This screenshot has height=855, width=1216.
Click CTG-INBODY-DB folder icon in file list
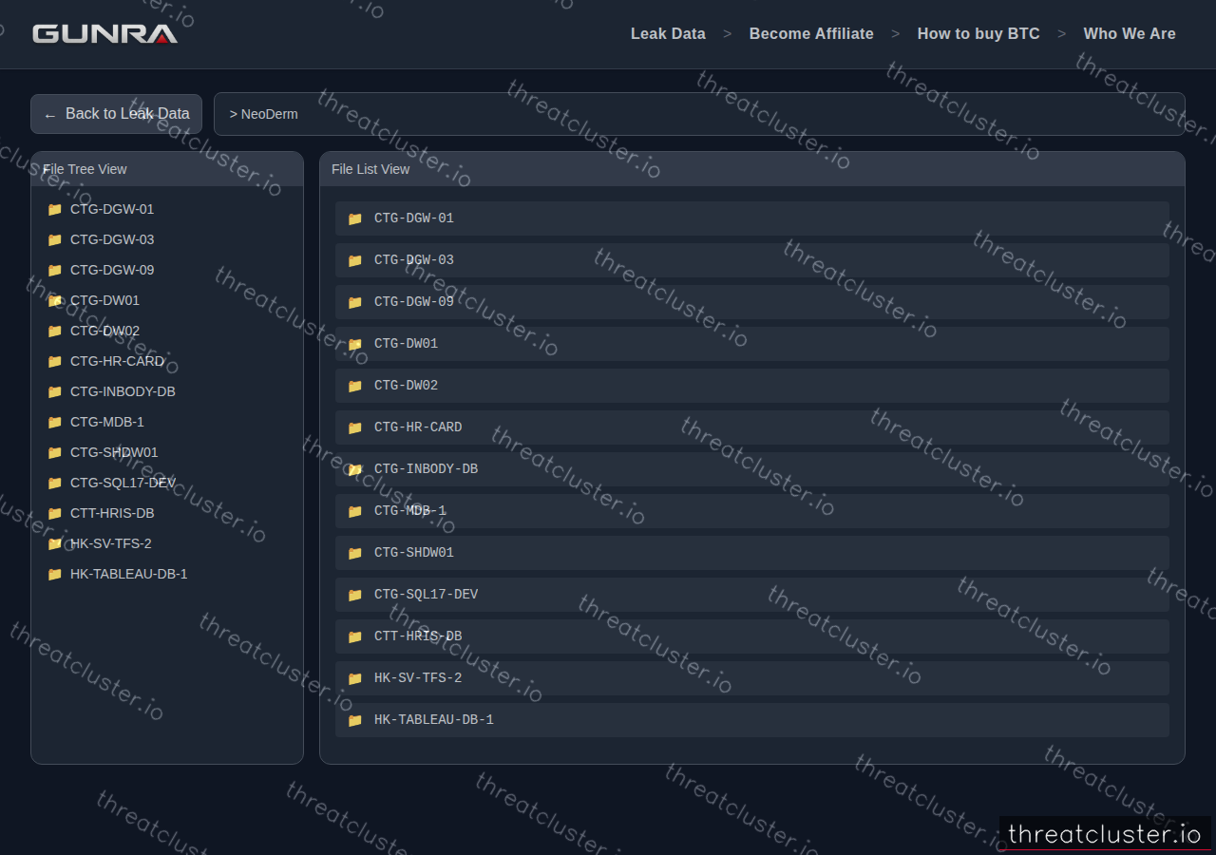354,469
